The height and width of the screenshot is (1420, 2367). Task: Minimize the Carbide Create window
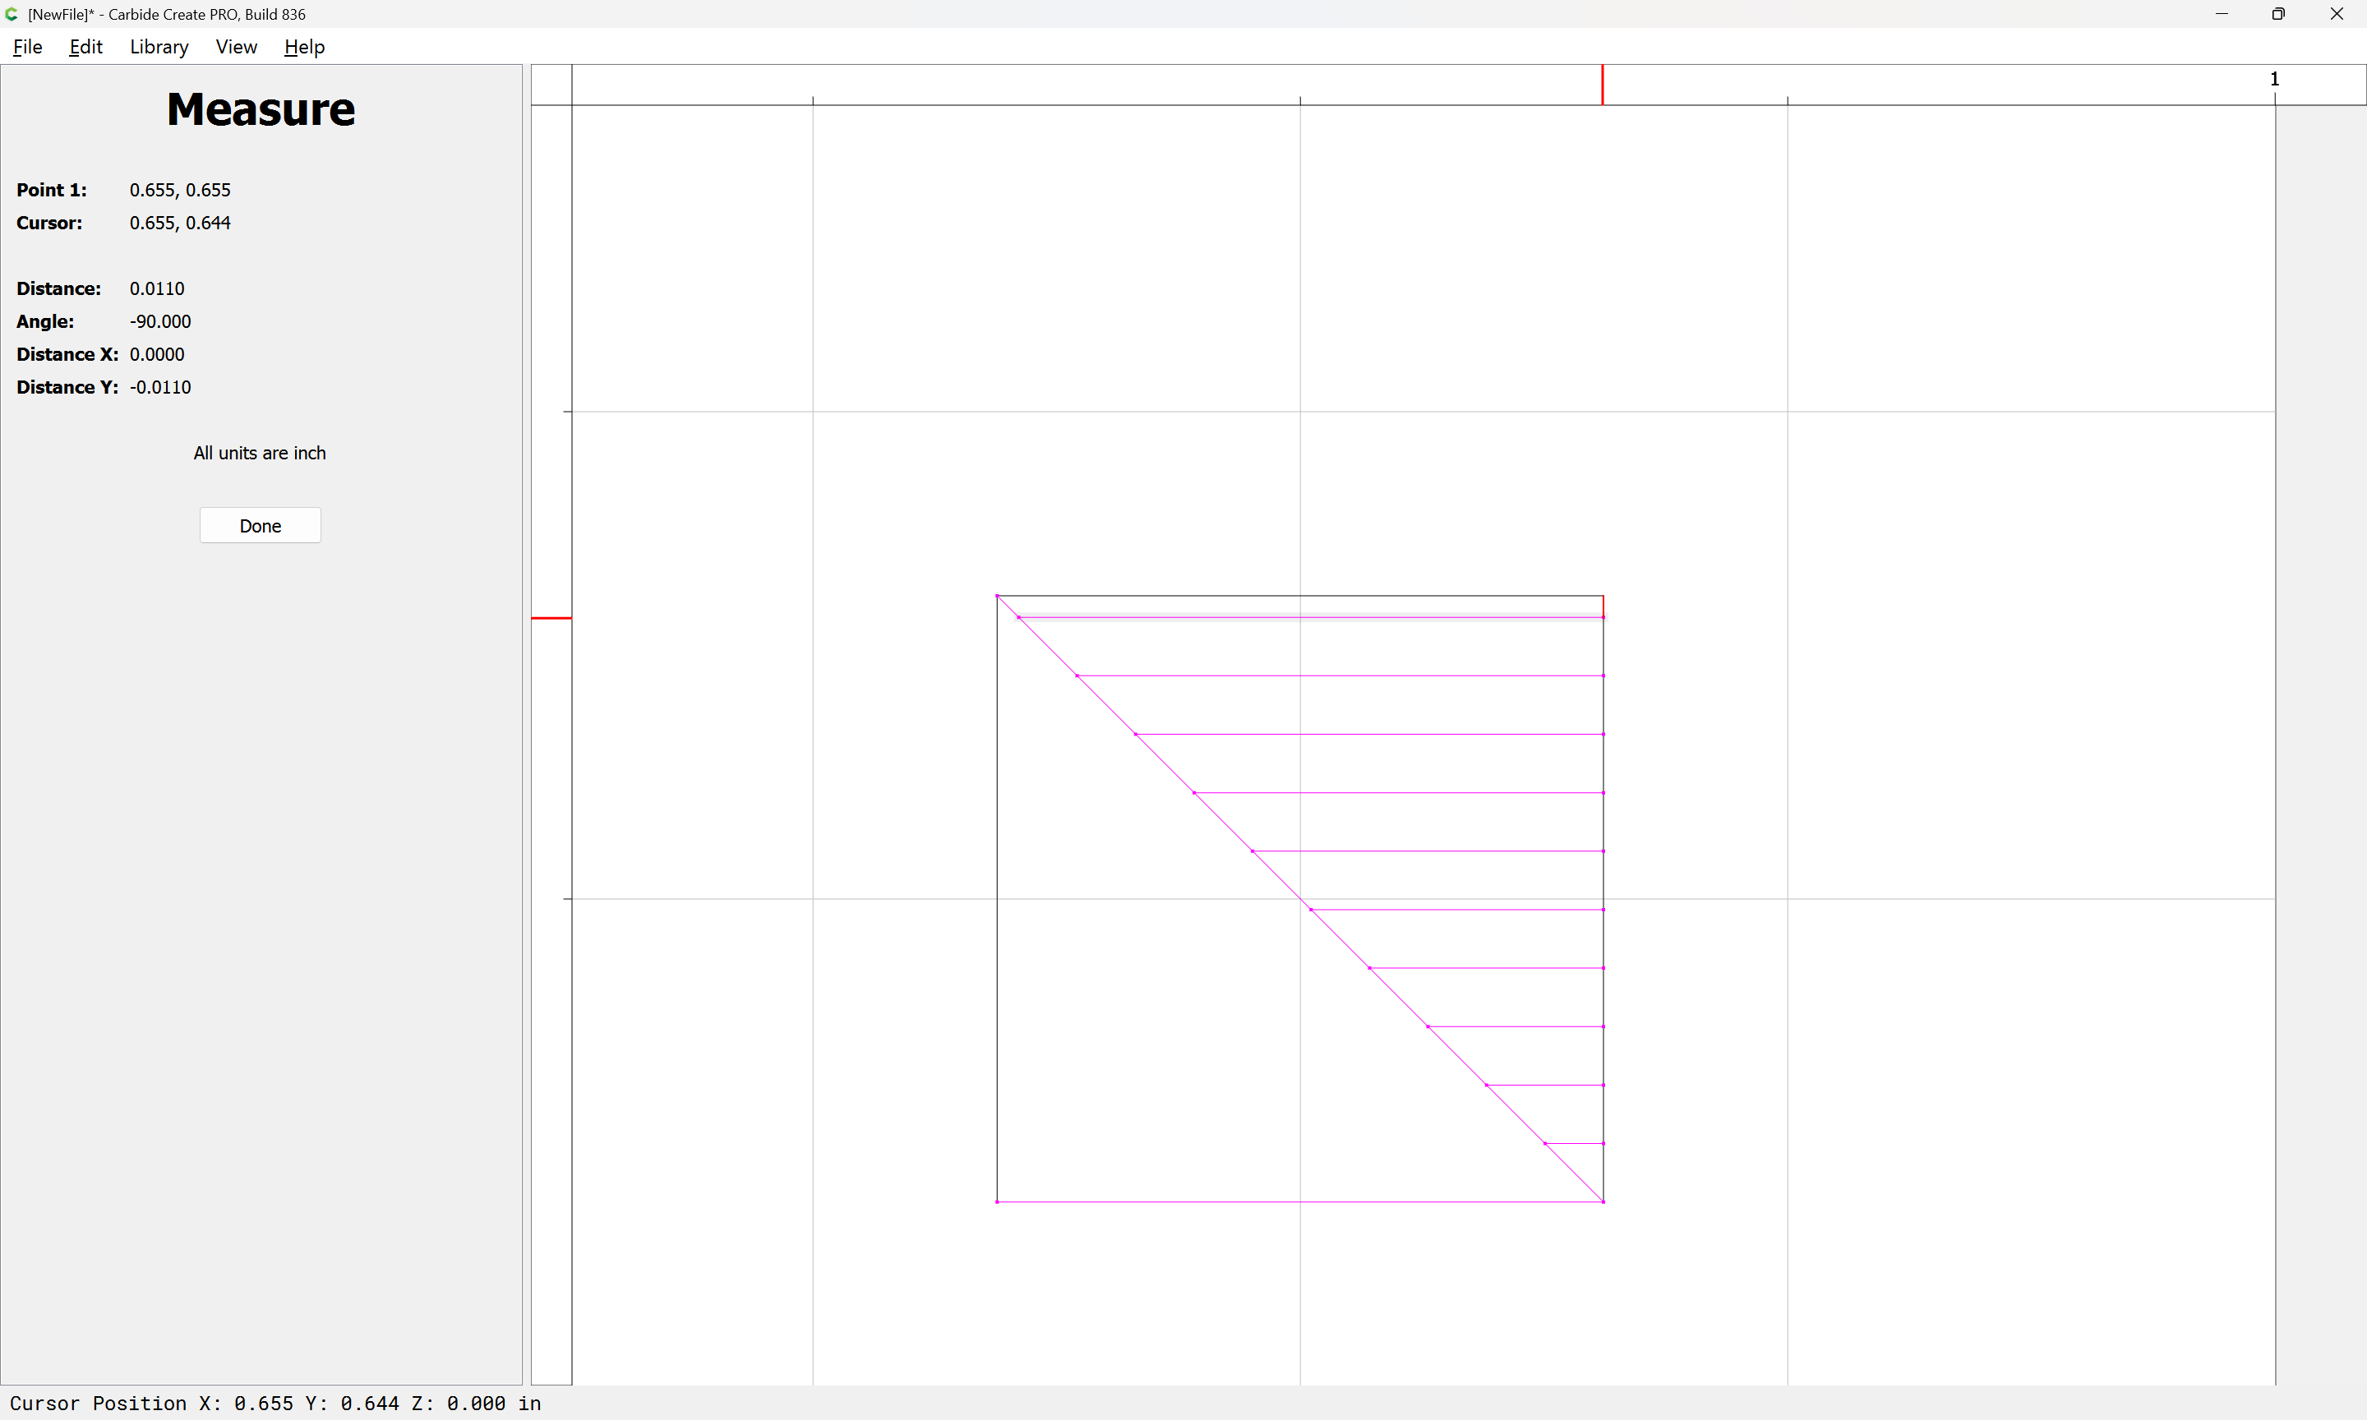(2222, 14)
